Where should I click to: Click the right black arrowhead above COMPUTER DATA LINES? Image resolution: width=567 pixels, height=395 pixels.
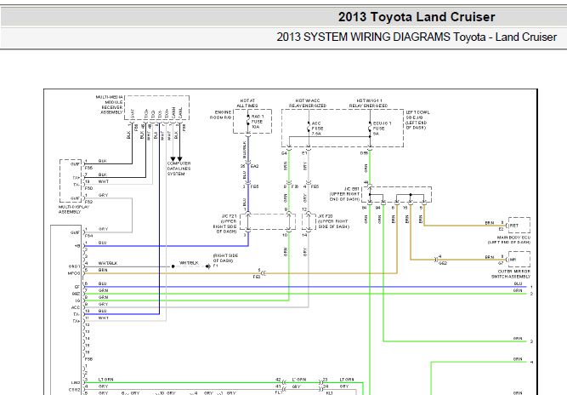(179, 159)
